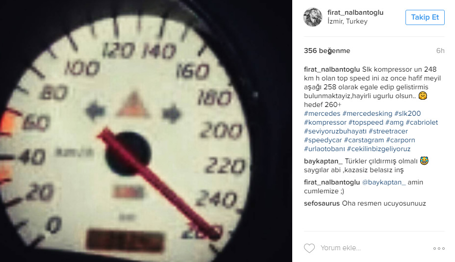Open the #carstagram hashtag
455x262 pixels.
364,140
